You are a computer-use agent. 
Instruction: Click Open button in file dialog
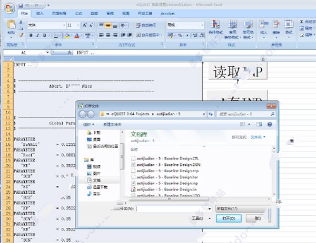(x=229, y=218)
